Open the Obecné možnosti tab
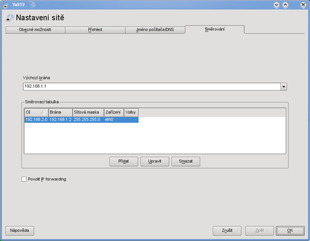The height and width of the screenshot is (241, 310). 35,30
